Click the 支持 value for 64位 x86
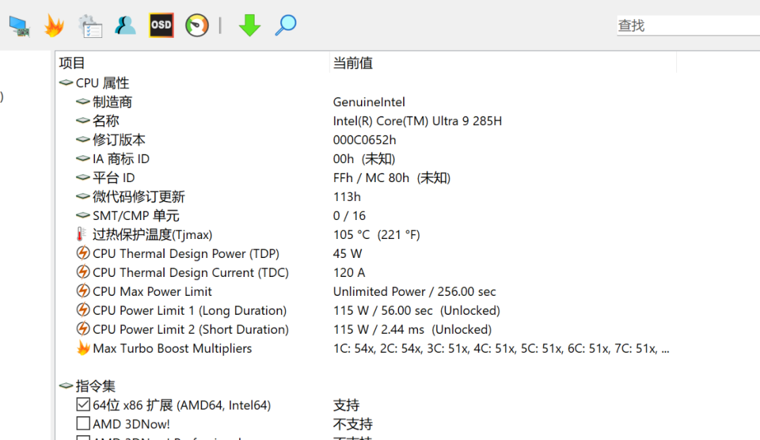This screenshot has height=440, width=760. coord(346,405)
